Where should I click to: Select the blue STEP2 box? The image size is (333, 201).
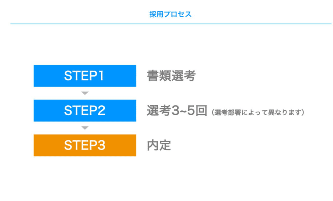[x=85, y=111]
